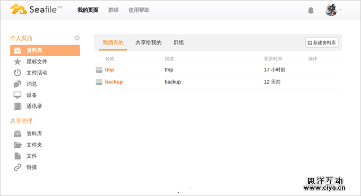Click the folder icon for 文件夹
361x196 pixels.
[x=18, y=145]
